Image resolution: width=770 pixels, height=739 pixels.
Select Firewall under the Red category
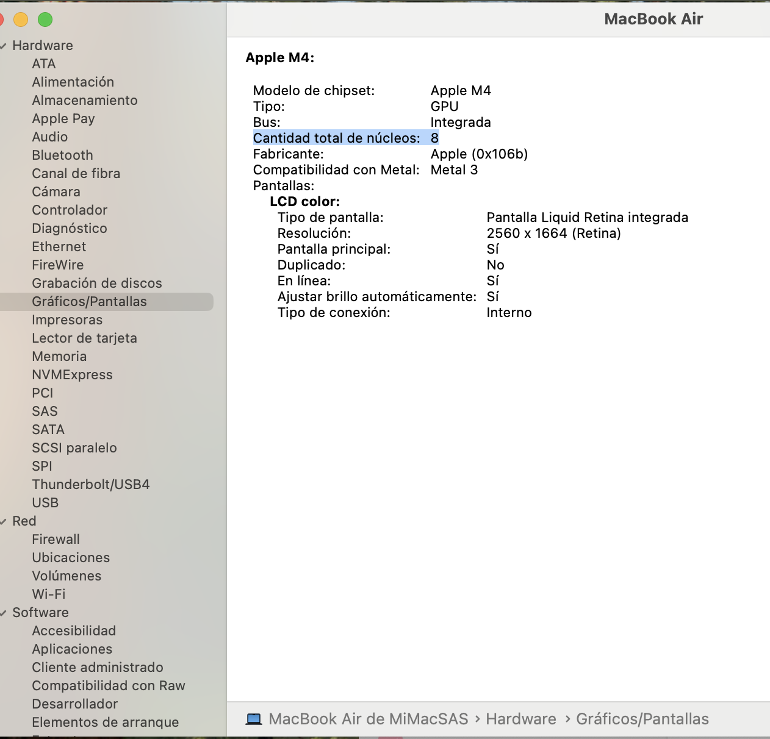click(x=56, y=539)
